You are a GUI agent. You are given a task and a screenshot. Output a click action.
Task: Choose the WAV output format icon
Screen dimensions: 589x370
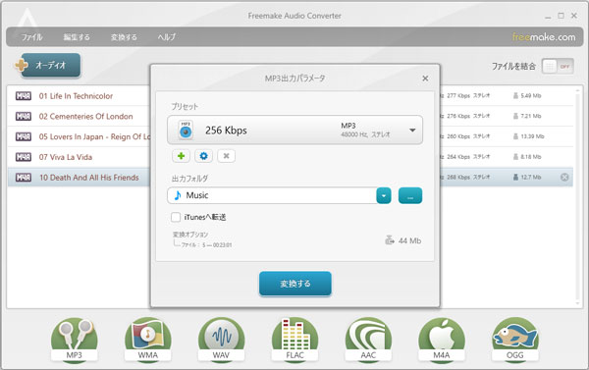(x=221, y=340)
